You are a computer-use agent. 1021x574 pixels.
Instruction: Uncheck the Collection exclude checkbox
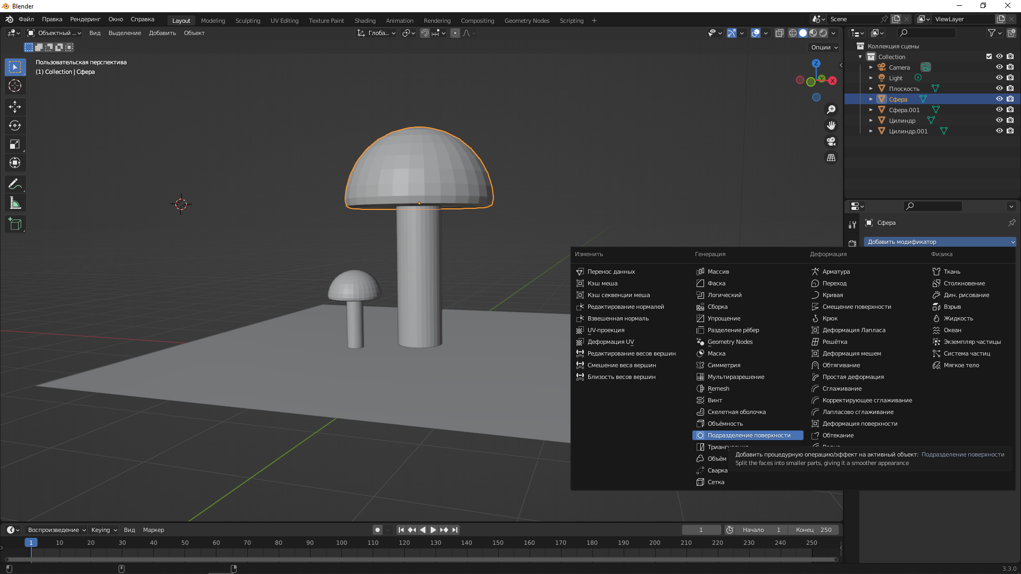click(x=989, y=56)
